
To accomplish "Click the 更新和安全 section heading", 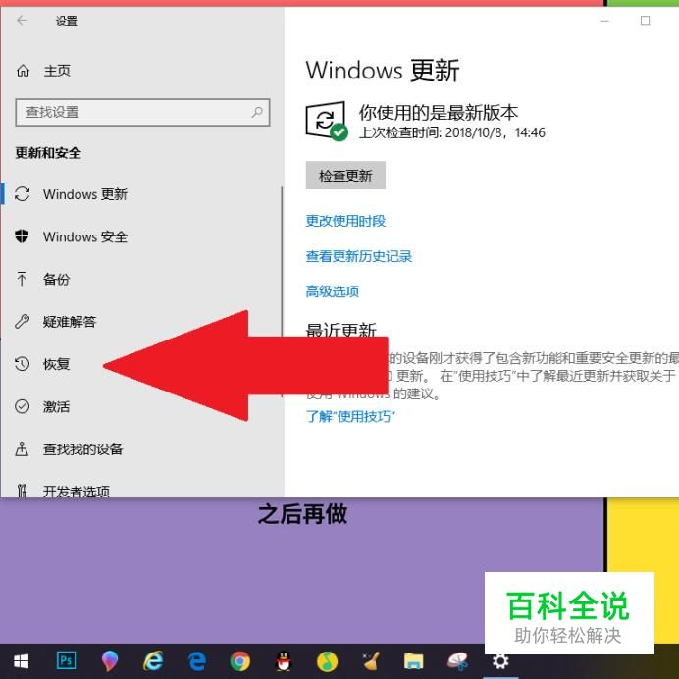I will pos(48,153).
